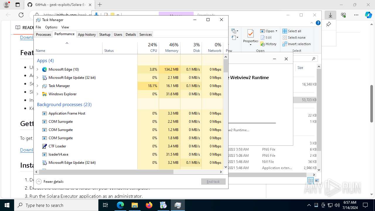
Task: Switch File Explorer to details view icon
Action: [x=311, y=181]
